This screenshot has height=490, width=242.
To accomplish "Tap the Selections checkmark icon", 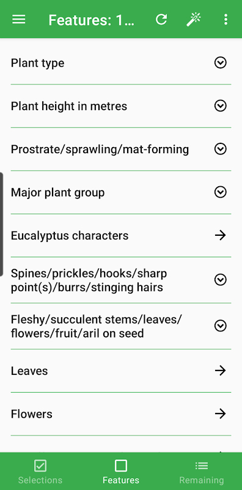I will (40, 466).
